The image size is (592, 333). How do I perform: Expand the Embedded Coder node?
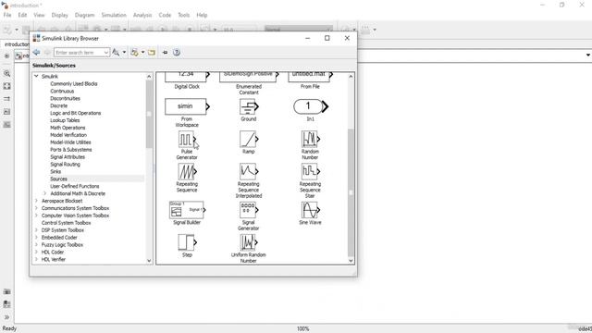tap(36, 238)
